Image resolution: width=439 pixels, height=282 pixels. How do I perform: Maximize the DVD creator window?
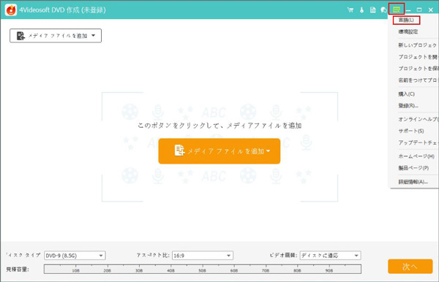point(419,9)
